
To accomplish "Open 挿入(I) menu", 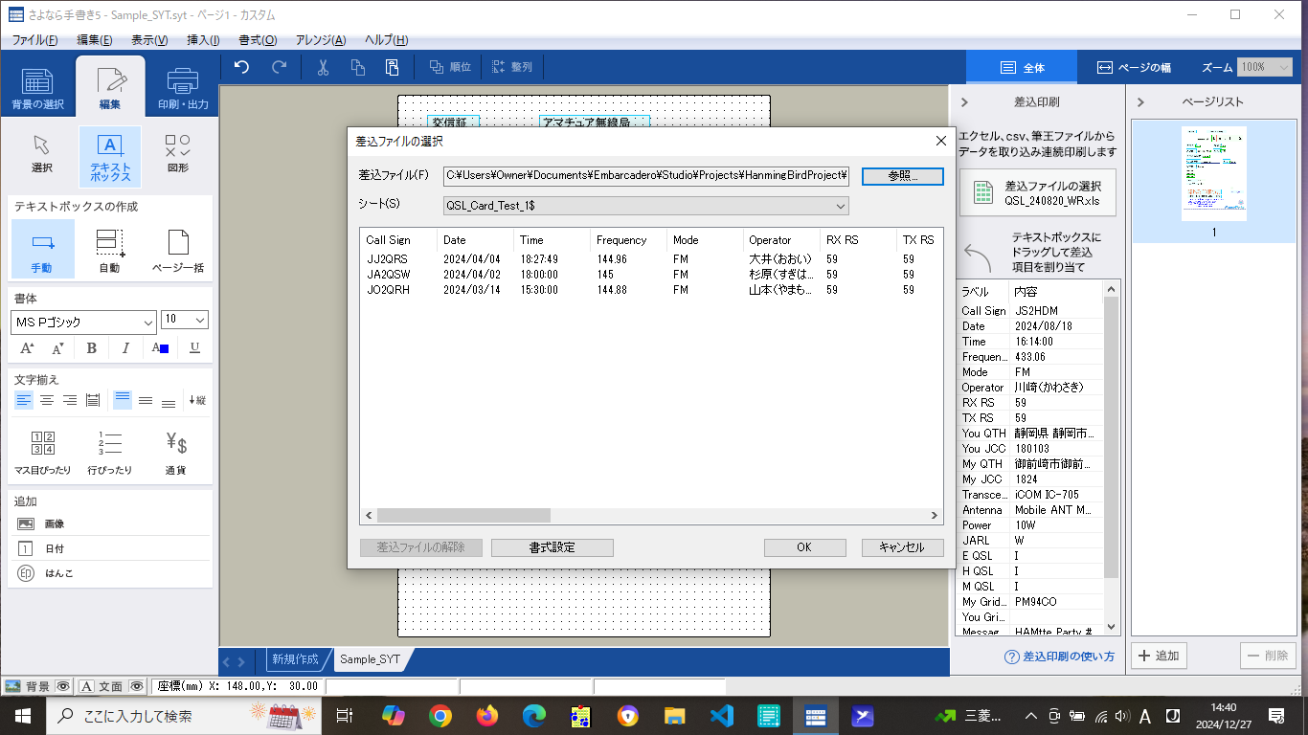I will tap(203, 40).
